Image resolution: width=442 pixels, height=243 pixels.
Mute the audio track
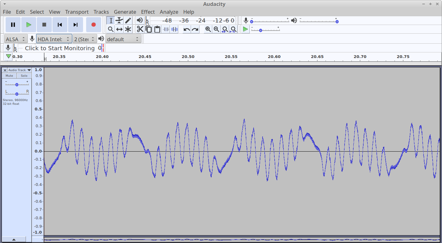tap(9, 76)
